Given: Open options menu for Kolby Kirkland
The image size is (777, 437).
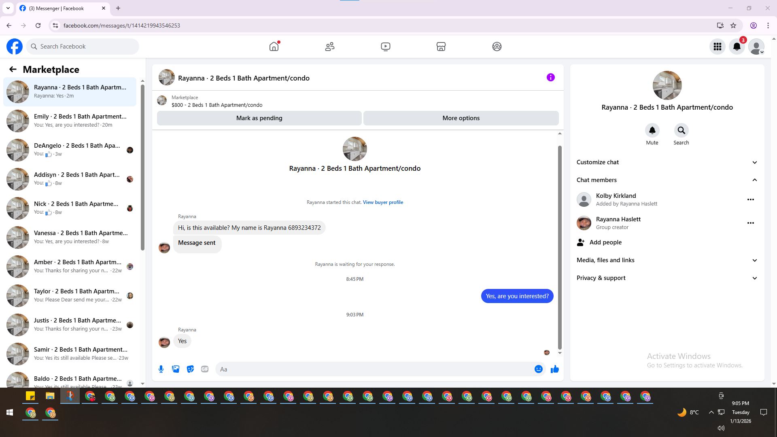Looking at the screenshot, I should tap(750, 199).
